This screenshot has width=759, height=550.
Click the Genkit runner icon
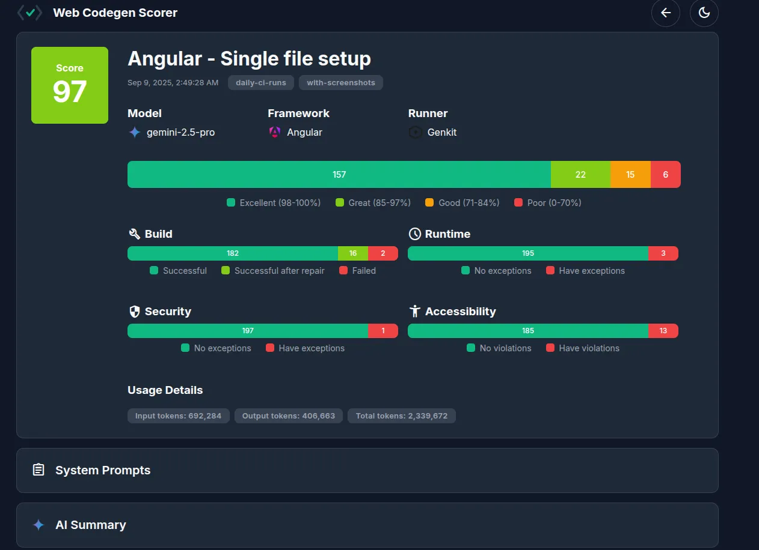(415, 133)
